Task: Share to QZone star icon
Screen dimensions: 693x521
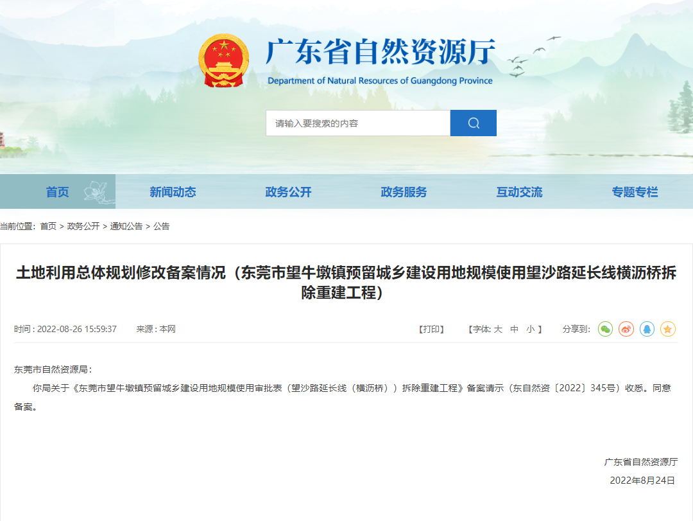Action: tap(668, 329)
